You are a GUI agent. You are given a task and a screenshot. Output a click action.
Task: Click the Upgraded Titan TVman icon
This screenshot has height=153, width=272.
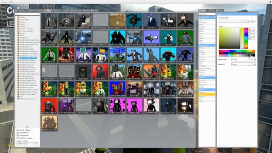point(185,106)
